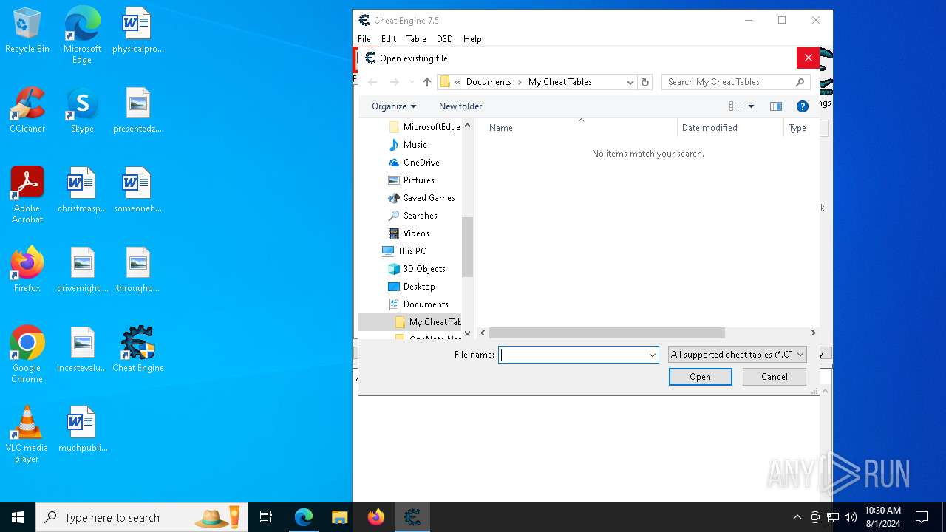Open the volume control in system tray
Image resolution: width=946 pixels, height=532 pixels.
(851, 517)
